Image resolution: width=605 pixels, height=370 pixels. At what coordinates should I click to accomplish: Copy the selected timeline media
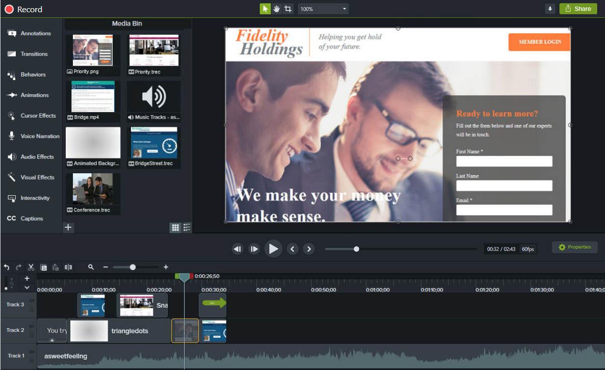coord(44,267)
